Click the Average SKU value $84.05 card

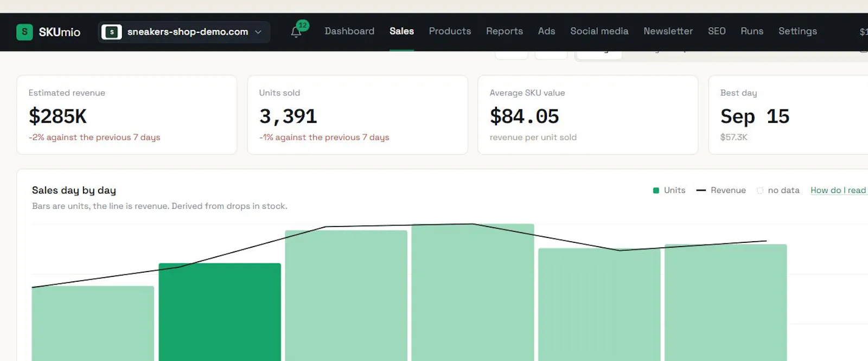click(x=588, y=115)
